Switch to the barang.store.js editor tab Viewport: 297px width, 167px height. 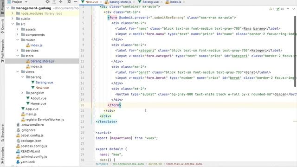[120, 2]
